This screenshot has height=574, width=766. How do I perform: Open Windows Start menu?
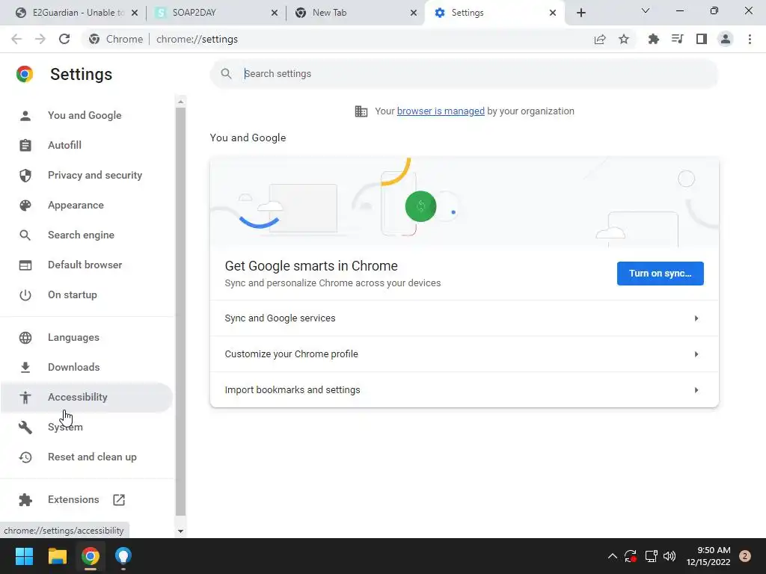[24, 556]
